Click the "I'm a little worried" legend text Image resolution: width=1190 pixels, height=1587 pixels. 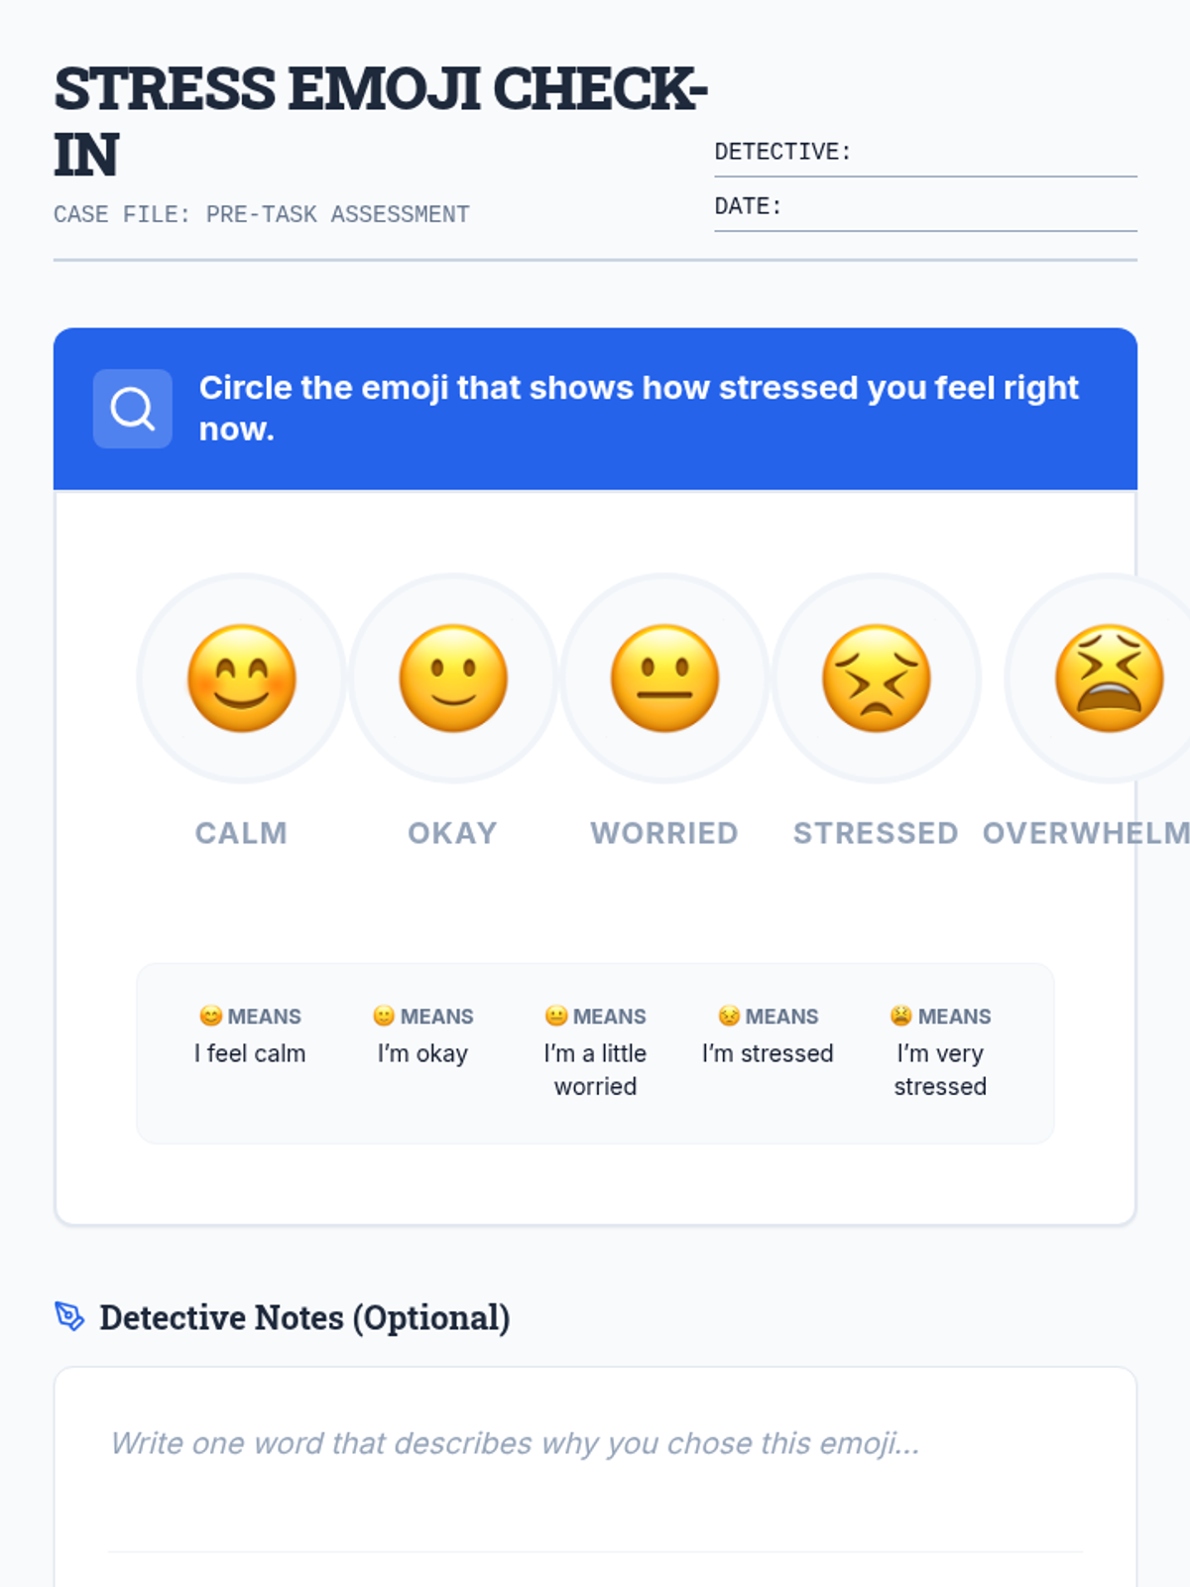pos(595,1069)
